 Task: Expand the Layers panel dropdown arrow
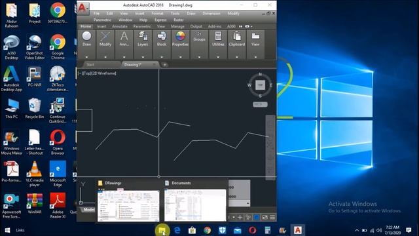tap(143, 57)
